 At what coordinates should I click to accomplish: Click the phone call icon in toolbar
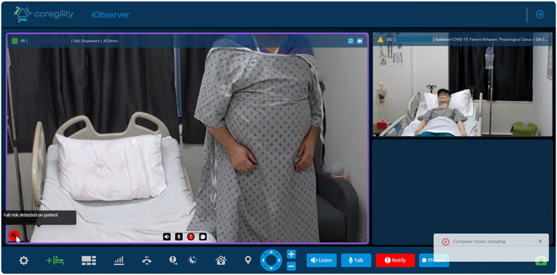pyautogui.click(x=146, y=260)
